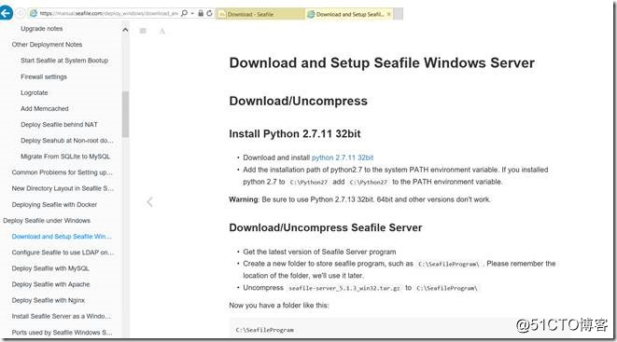Open 'Deploy Seafile under Windows' section
Viewport: 617px width, 342px height.
(x=47, y=221)
